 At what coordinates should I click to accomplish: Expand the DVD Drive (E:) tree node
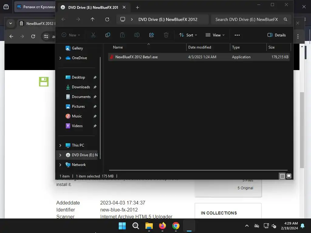point(60,155)
